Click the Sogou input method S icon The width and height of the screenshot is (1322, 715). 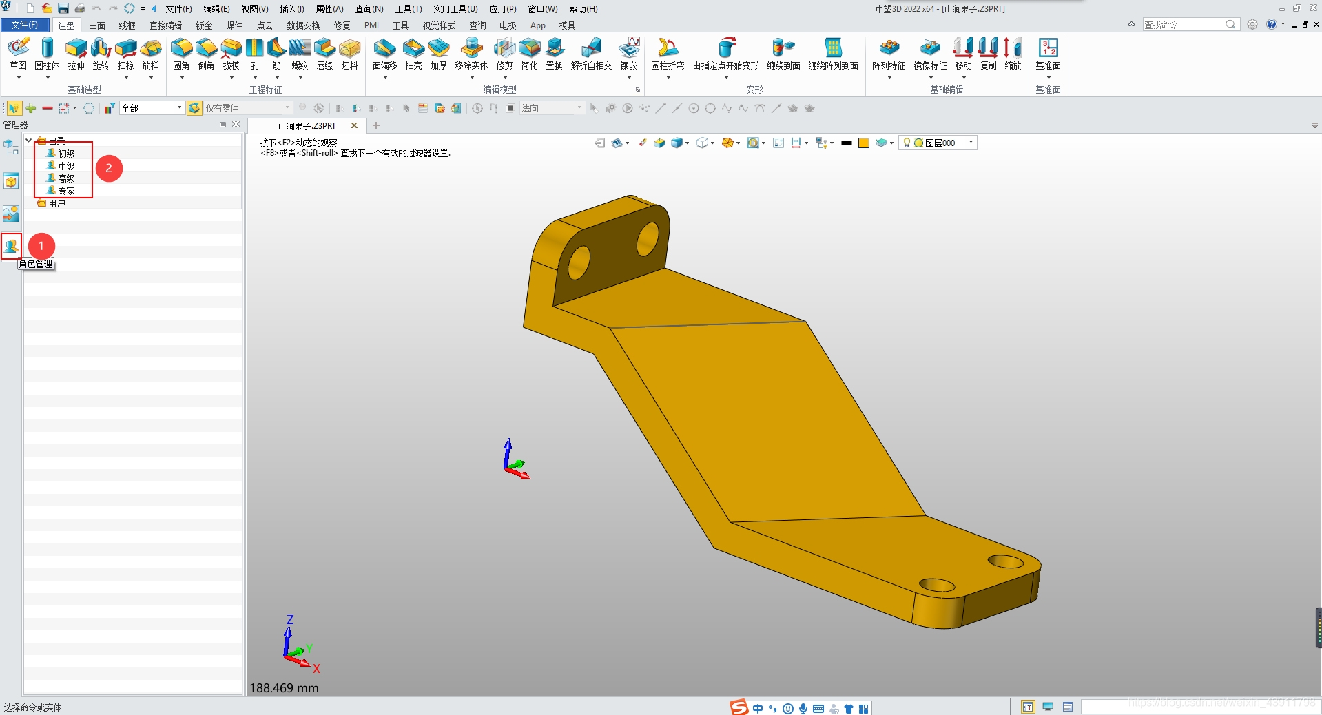point(739,707)
